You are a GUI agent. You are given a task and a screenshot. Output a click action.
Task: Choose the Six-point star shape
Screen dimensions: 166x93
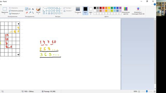(52, 13)
